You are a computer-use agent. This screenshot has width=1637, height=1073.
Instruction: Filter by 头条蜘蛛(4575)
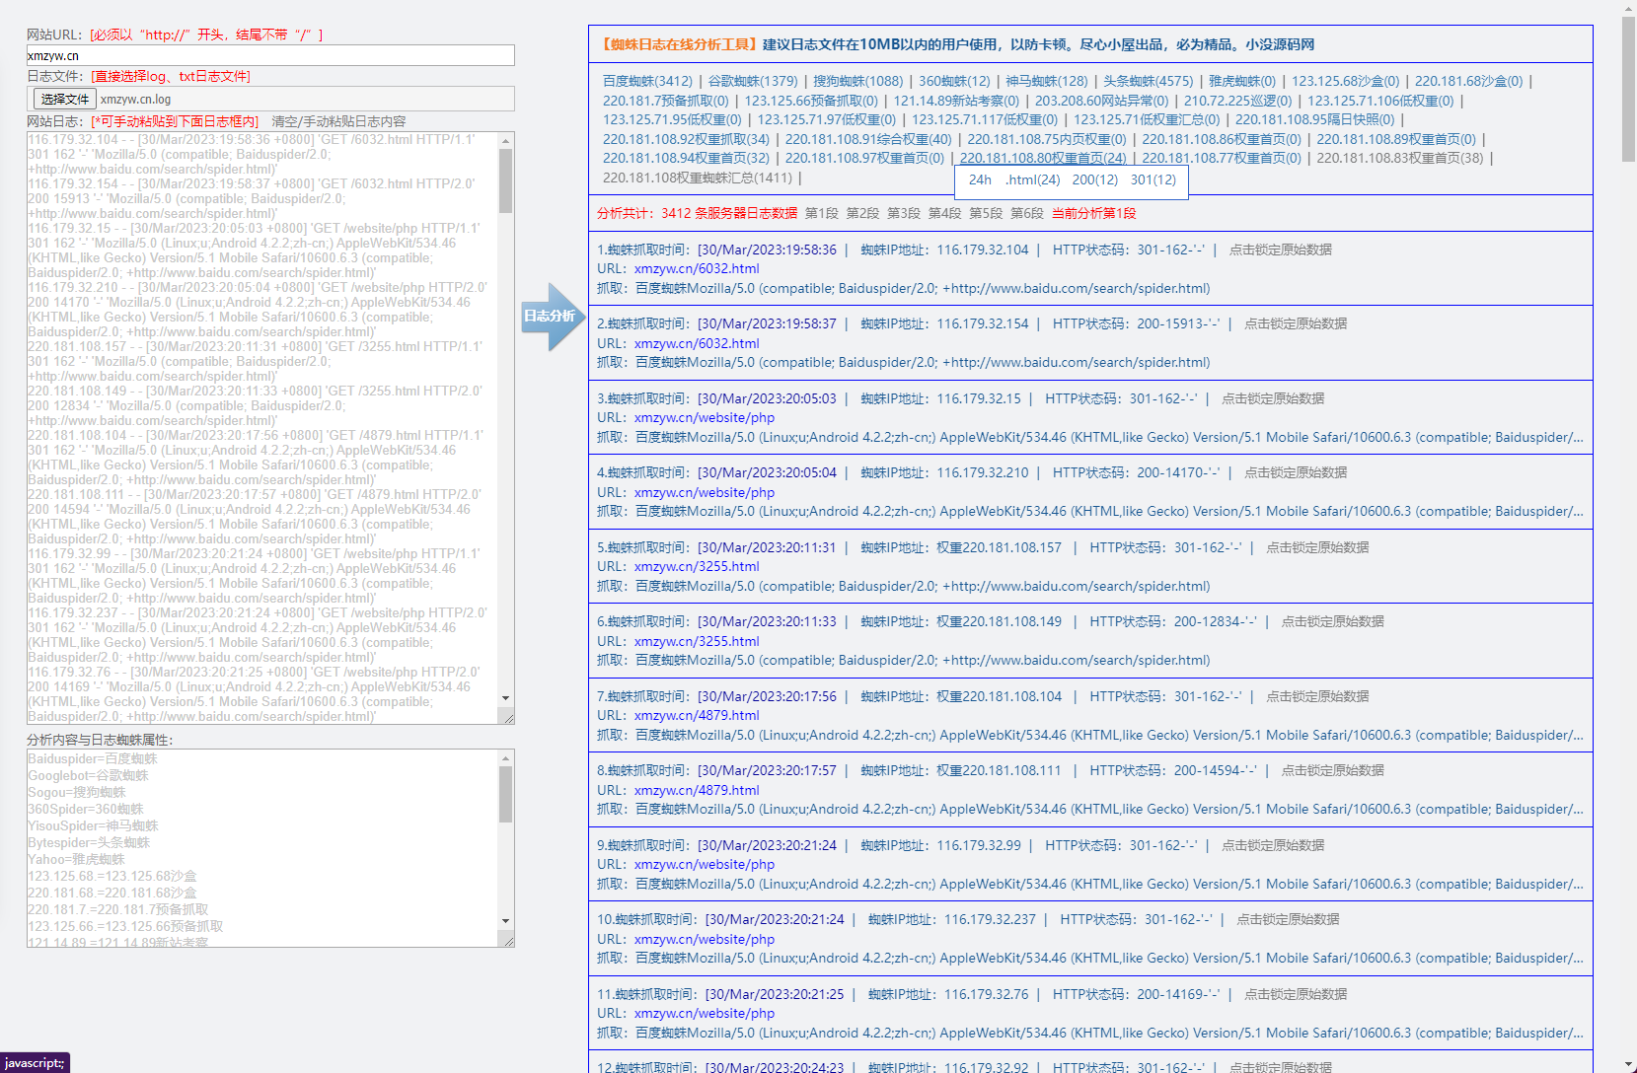coord(1149,81)
